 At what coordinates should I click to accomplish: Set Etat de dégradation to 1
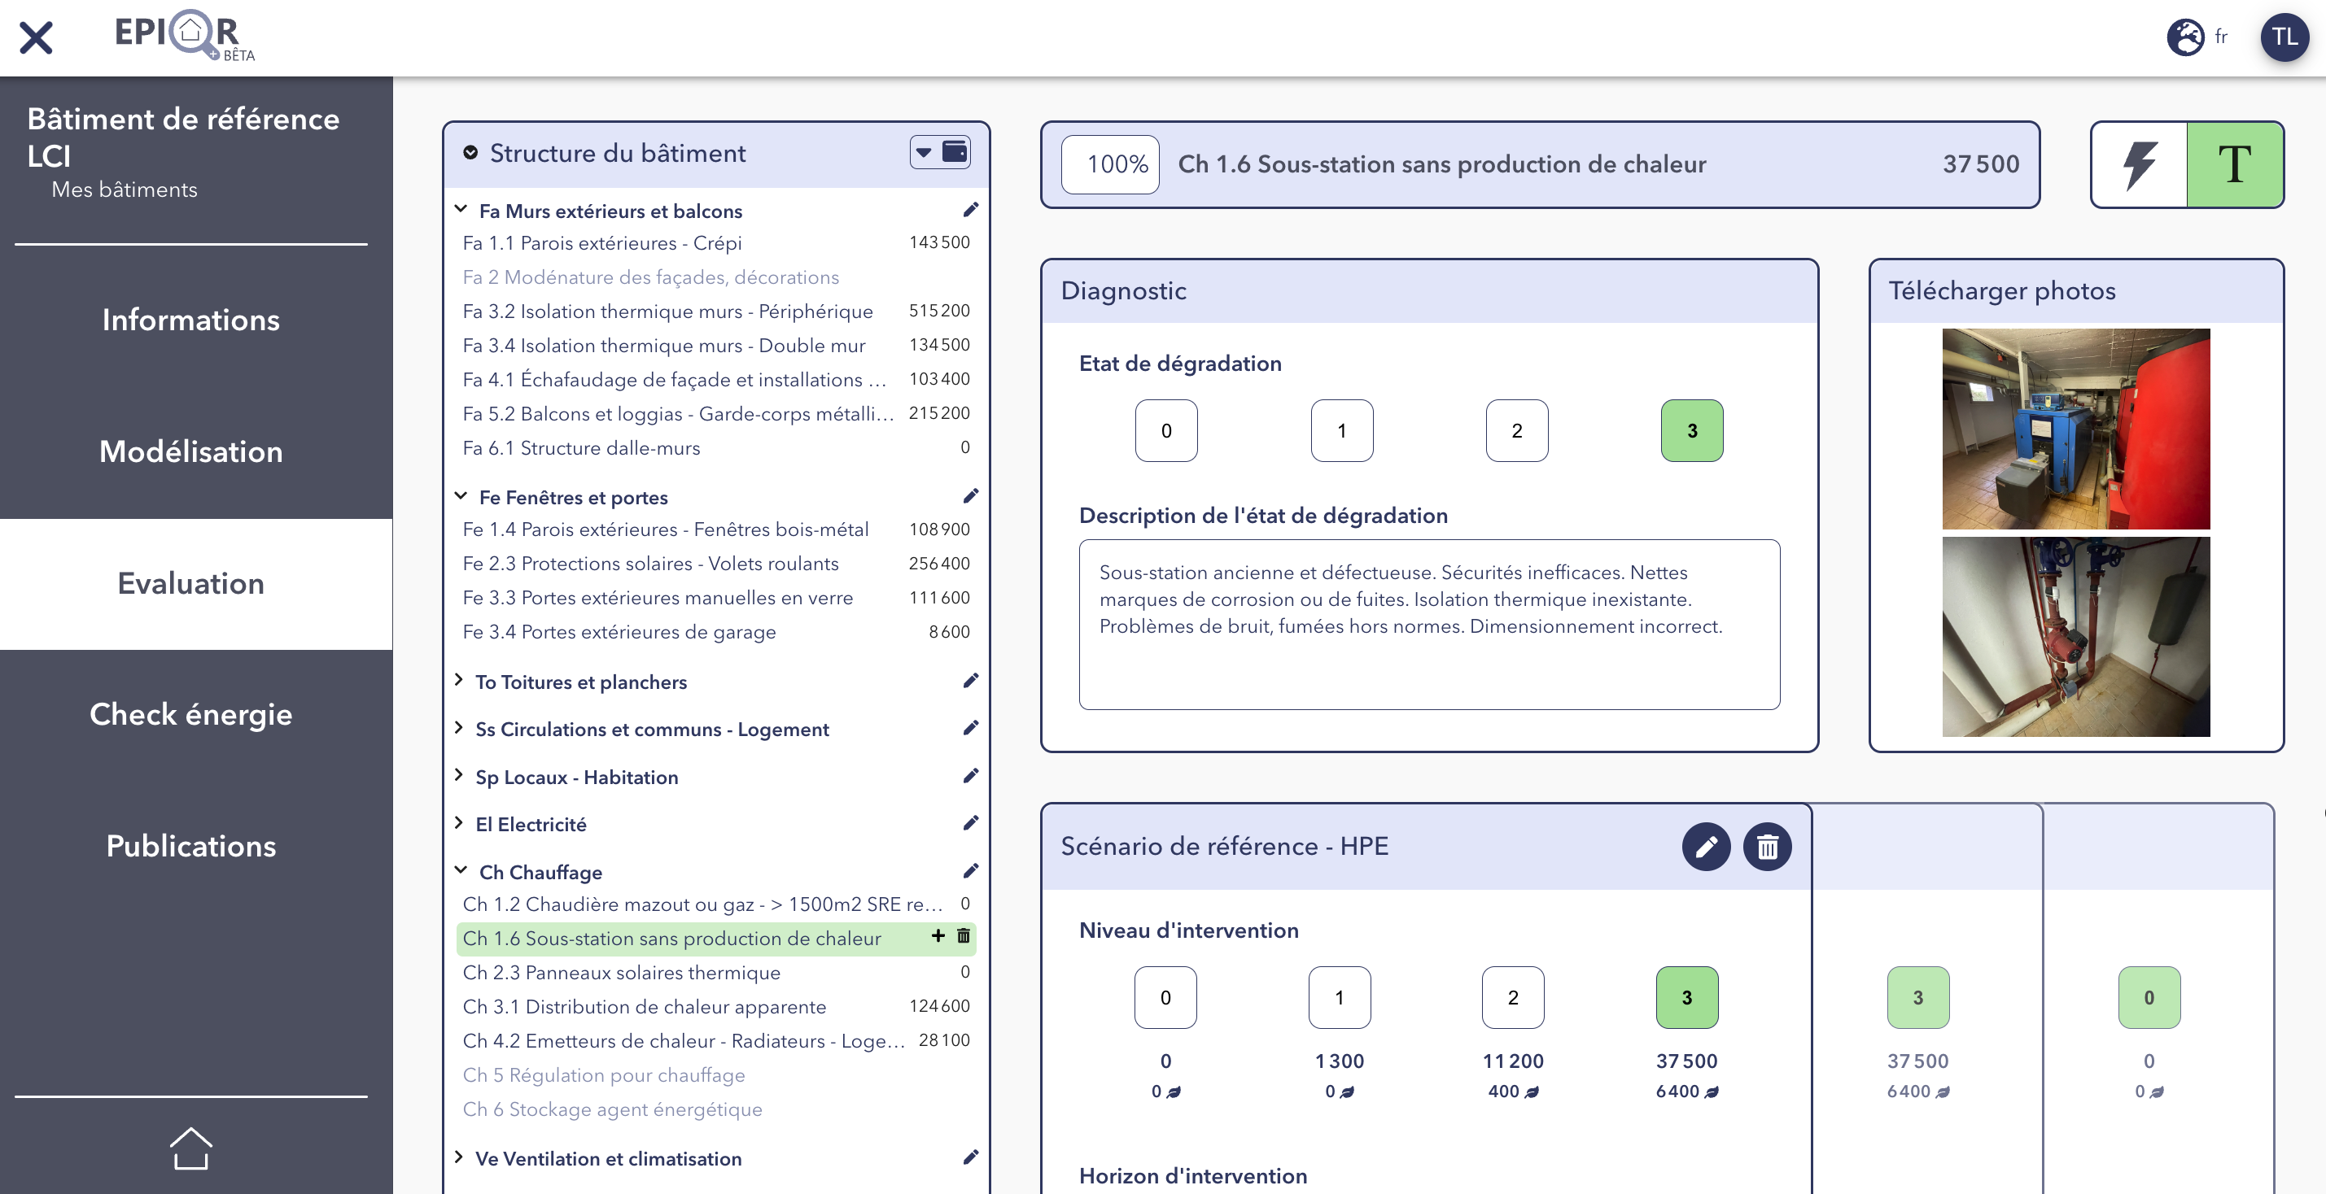1342,430
